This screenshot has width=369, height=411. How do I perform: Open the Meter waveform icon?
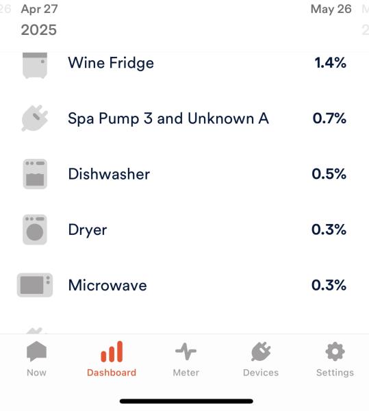click(x=186, y=351)
